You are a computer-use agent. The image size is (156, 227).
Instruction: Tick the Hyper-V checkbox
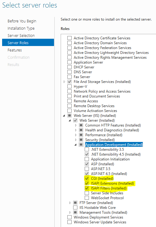70,87
